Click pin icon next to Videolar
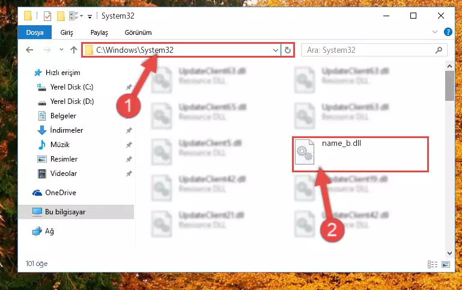Image resolution: width=462 pixels, height=290 pixels. coord(129,174)
